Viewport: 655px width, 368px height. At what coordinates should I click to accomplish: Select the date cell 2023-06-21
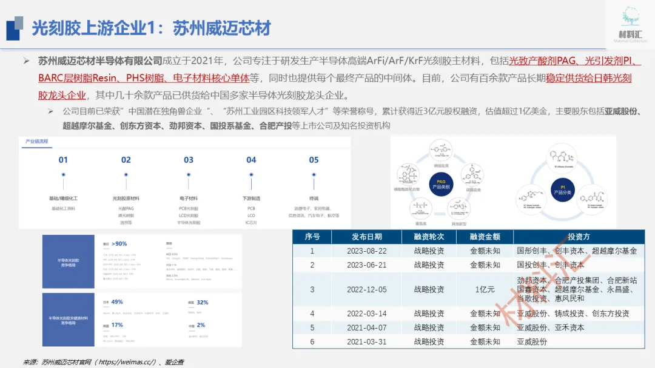click(367, 265)
